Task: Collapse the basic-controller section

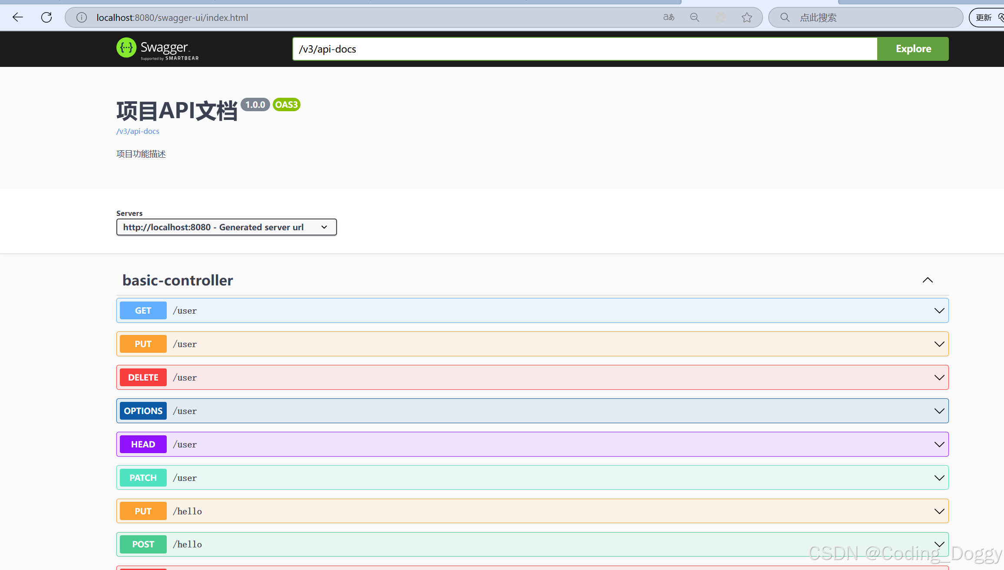Action: click(x=928, y=280)
